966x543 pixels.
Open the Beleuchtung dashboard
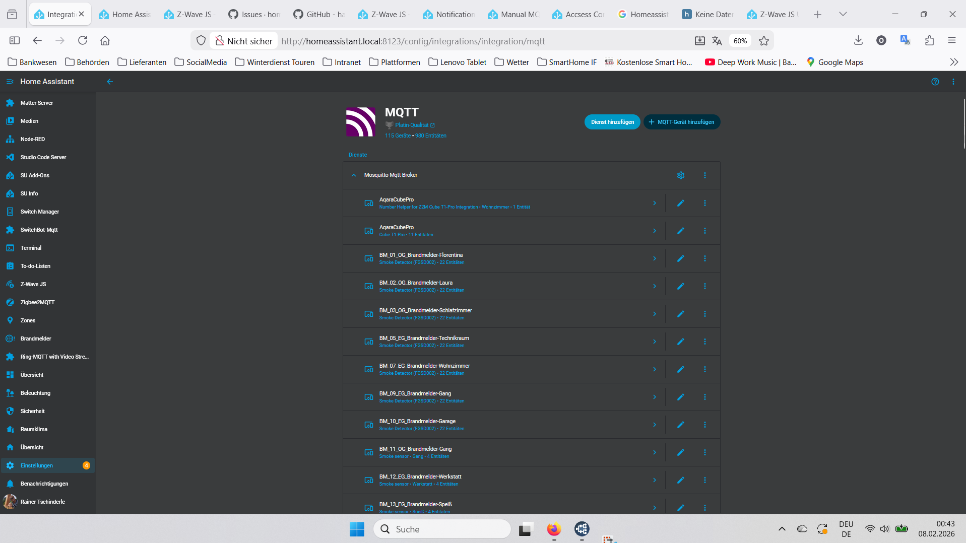(48, 393)
